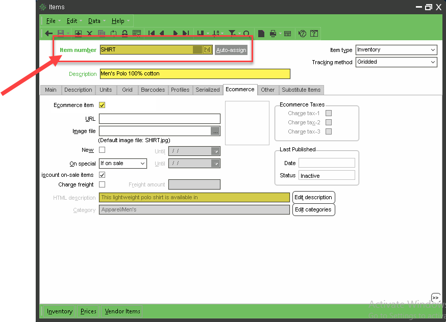This screenshot has width=446, height=322.
Task: Click the padlock Lock toolbar icon
Action: tap(125, 34)
